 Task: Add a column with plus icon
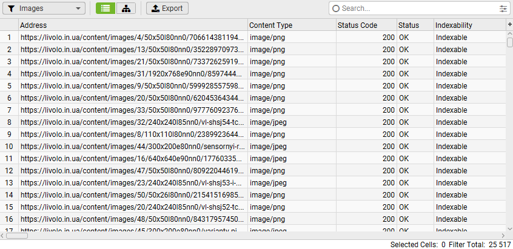click(509, 24)
